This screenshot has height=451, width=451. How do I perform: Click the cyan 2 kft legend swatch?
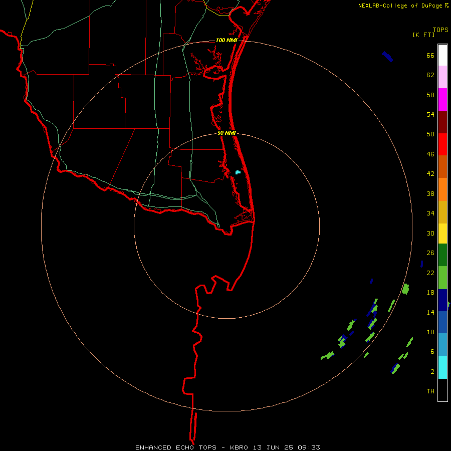point(442,367)
